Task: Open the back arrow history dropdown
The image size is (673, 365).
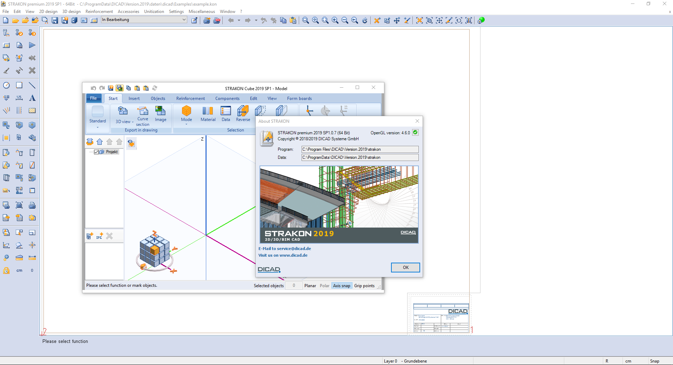Action: pos(239,20)
